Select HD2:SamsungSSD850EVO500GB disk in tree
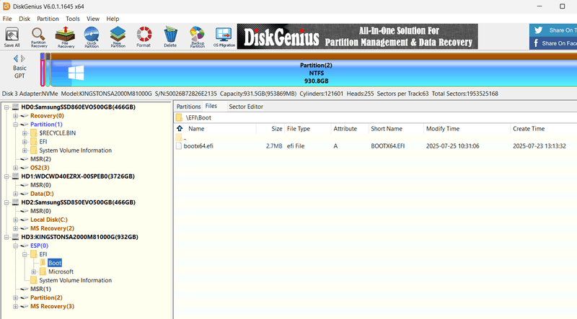This screenshot has width=577, height=319. click(x=78, y=202)
